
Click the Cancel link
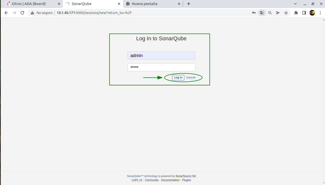[191, 78]
